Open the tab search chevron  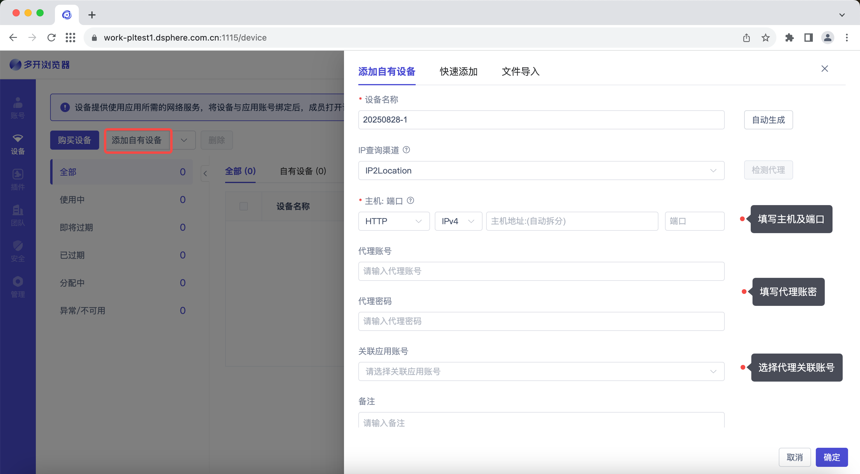point(842,15)
